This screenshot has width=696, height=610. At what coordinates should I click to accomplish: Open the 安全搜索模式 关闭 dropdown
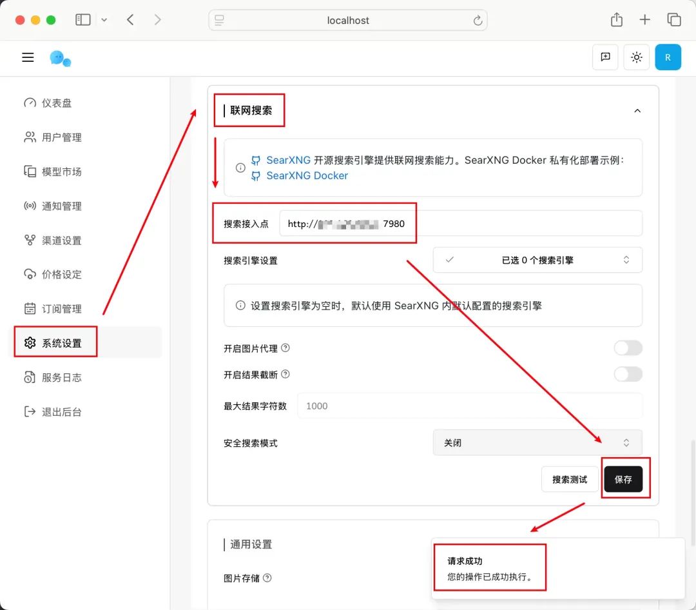click(537, 442)
